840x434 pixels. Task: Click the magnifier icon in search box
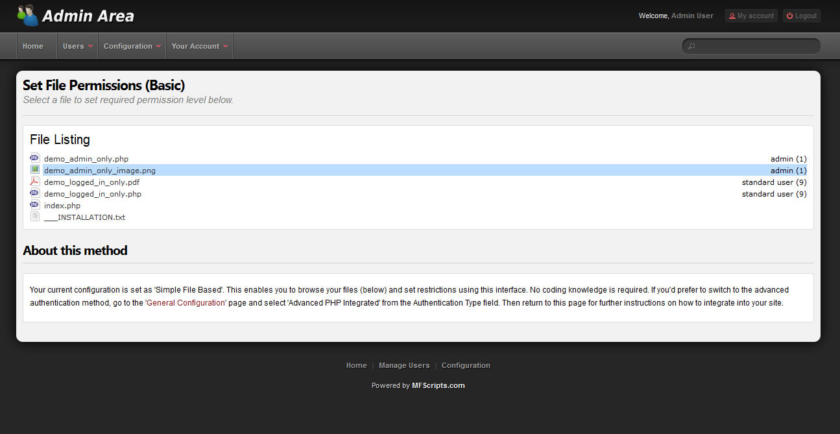click(x=691, y=46)
